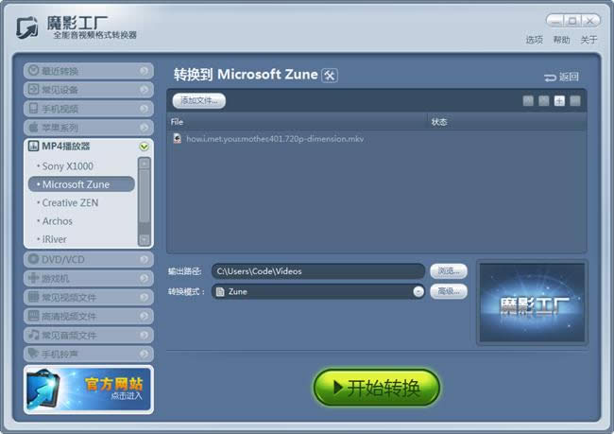Screen dimensions: 614x434
Task: Click the 游戏机 gamepad icon
Action: pos(33,278)
